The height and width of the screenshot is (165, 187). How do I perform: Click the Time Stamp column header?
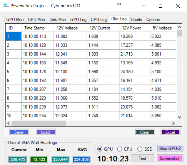(x=38, y=28)
